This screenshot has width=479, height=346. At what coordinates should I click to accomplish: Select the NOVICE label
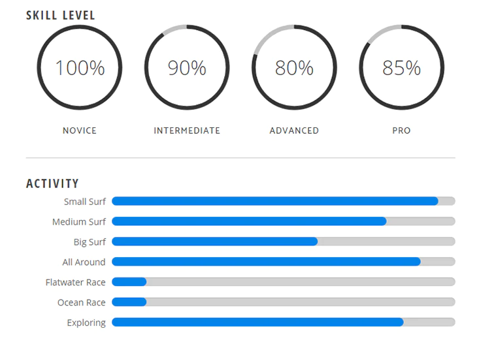tap(80, 131)
